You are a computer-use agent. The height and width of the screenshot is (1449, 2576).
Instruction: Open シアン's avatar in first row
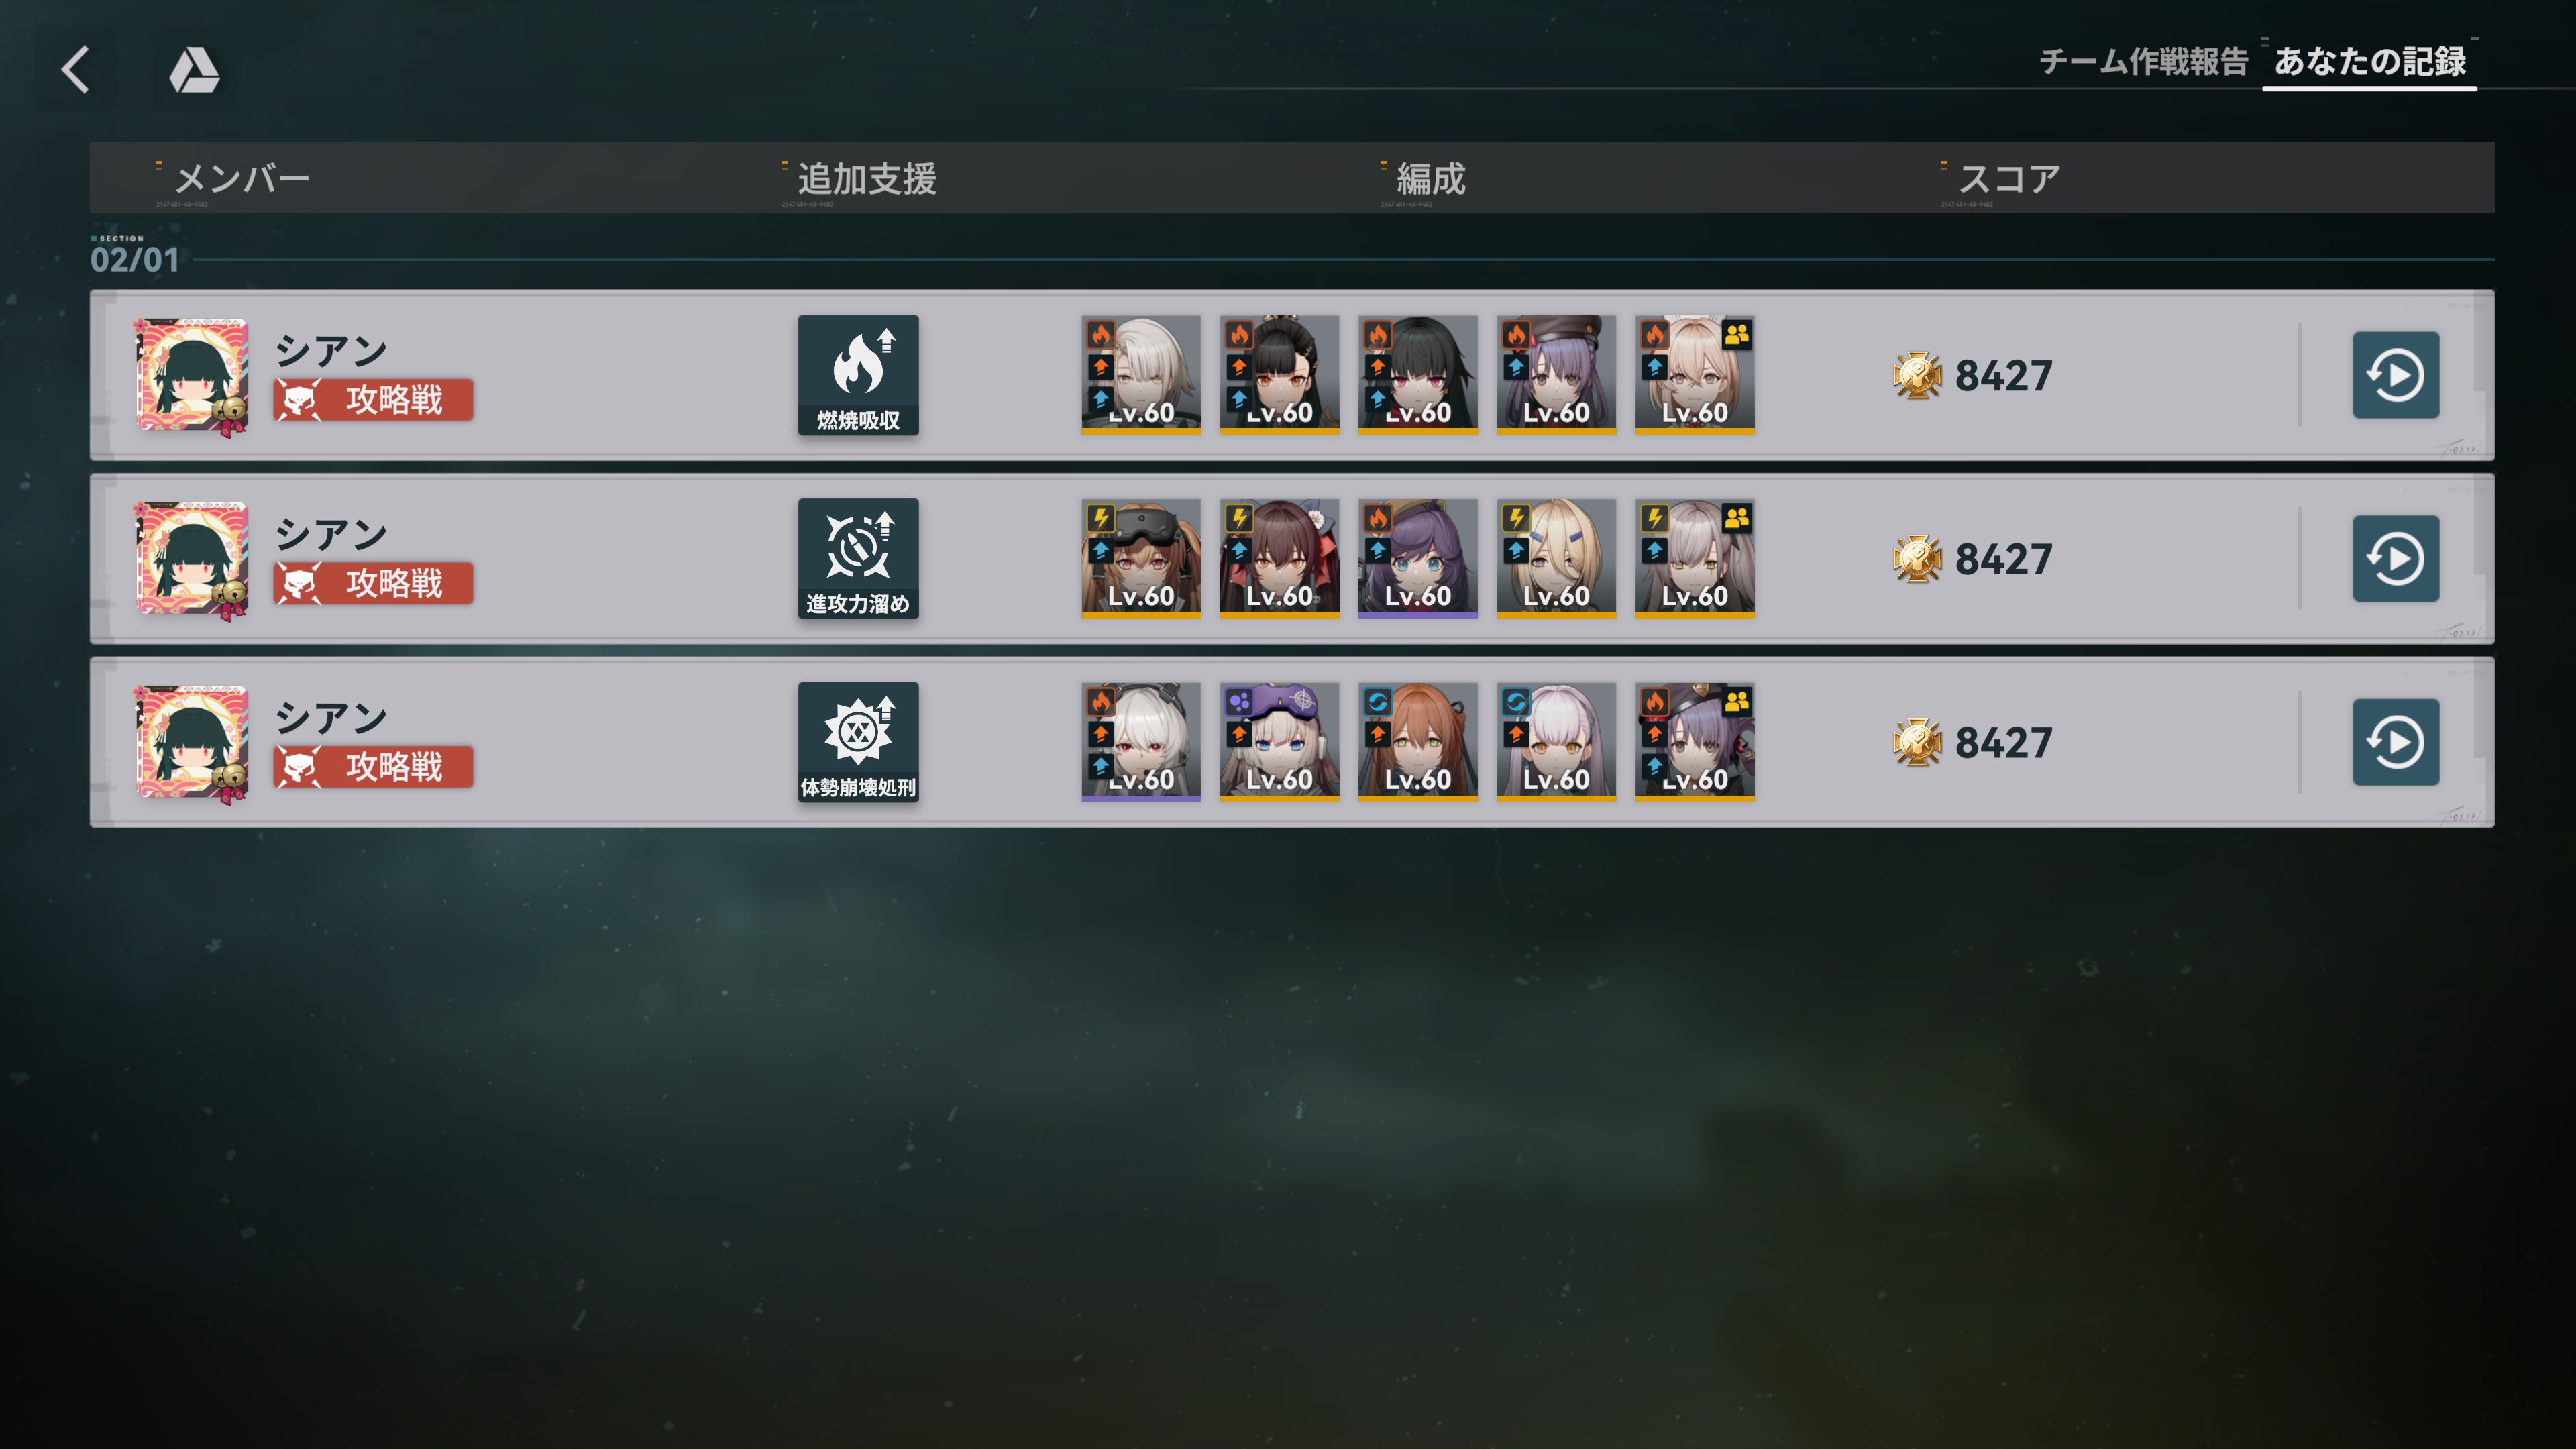192,375
